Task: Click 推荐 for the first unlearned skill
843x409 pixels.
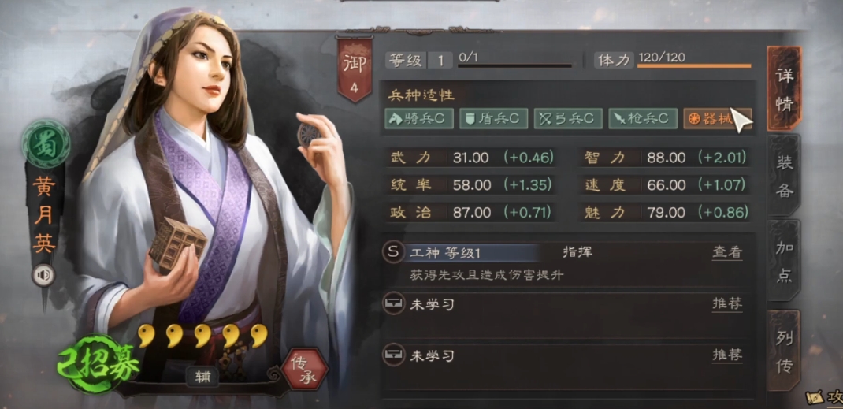Action: (x=727, y=303)
